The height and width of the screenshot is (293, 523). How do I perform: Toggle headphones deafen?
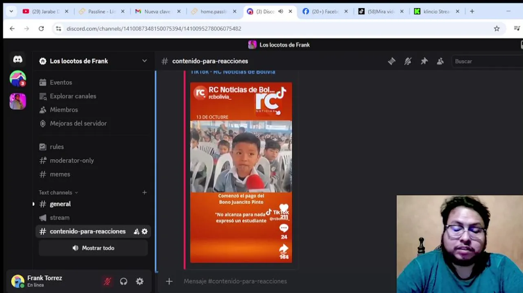pyautogui.click(x=123, y=281)
